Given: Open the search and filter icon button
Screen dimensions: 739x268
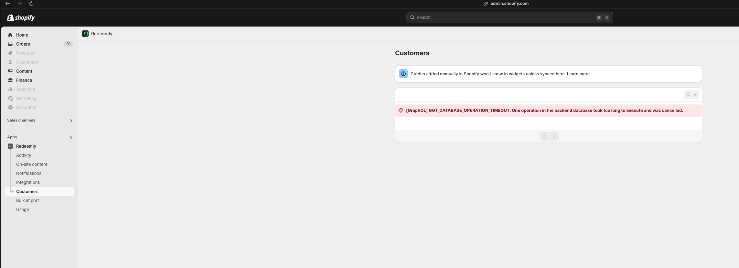Looking at the screenshot, I should coord(691,94).
